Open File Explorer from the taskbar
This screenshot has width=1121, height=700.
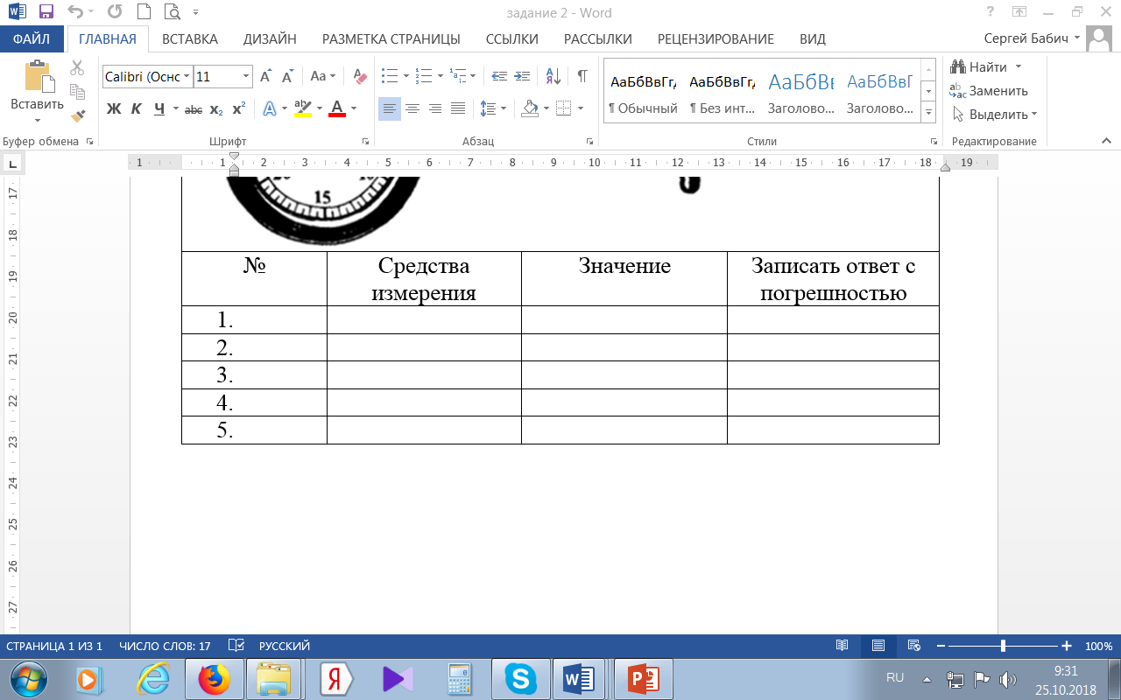click(273, 679)
